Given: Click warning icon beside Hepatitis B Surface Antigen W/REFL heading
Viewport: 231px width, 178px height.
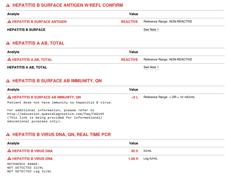Looking at the screenshot, I should pyautogui.click(x=8, y=5).
